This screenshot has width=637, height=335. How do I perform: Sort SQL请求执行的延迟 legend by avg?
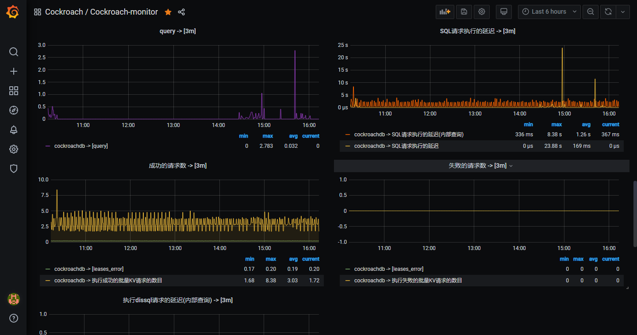pyautogui.click(x=586, y=125)
